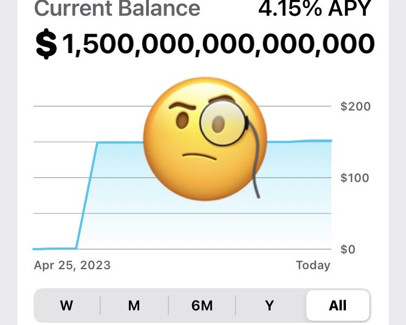406x325 pixels.
Task: Switch to the M monthly range
Action: [134, 305]
